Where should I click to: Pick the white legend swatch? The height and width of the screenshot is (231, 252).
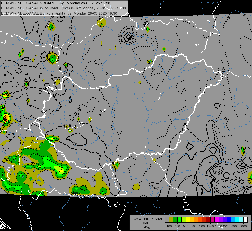pyautogui.click(x=246, y=219)
